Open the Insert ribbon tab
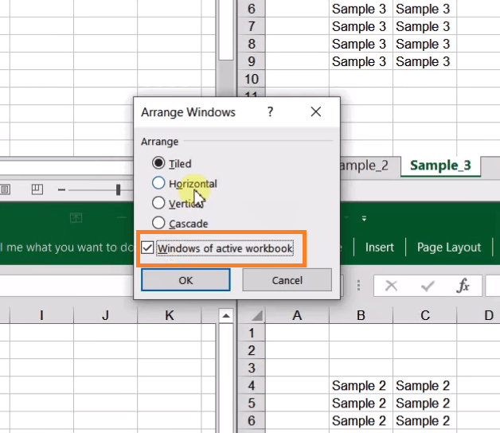Viewport: 500px width, 433px height. 380,247
